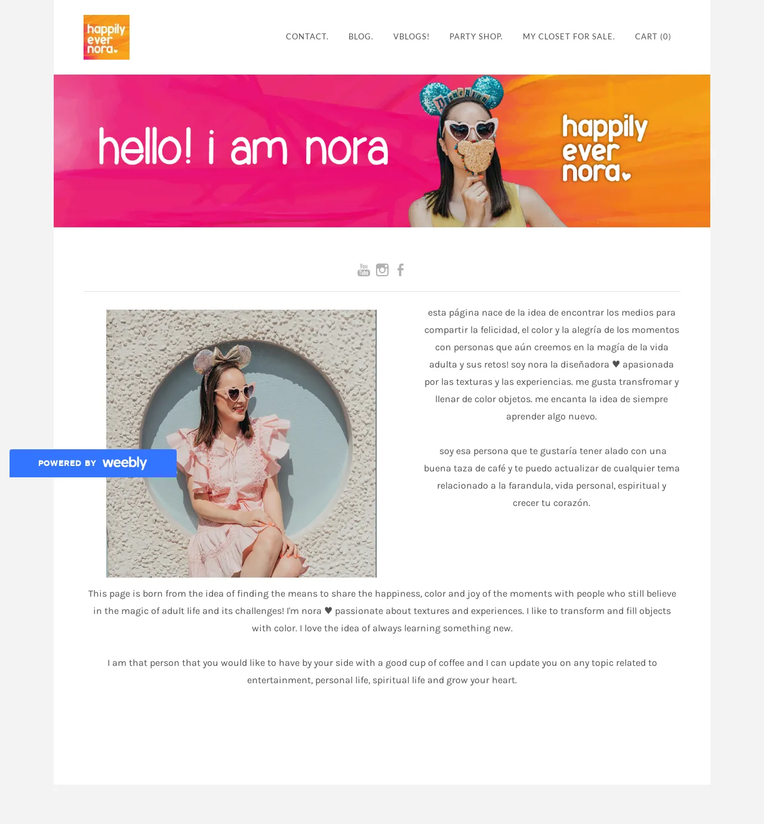Click the hello! i am nora banner

382,151
